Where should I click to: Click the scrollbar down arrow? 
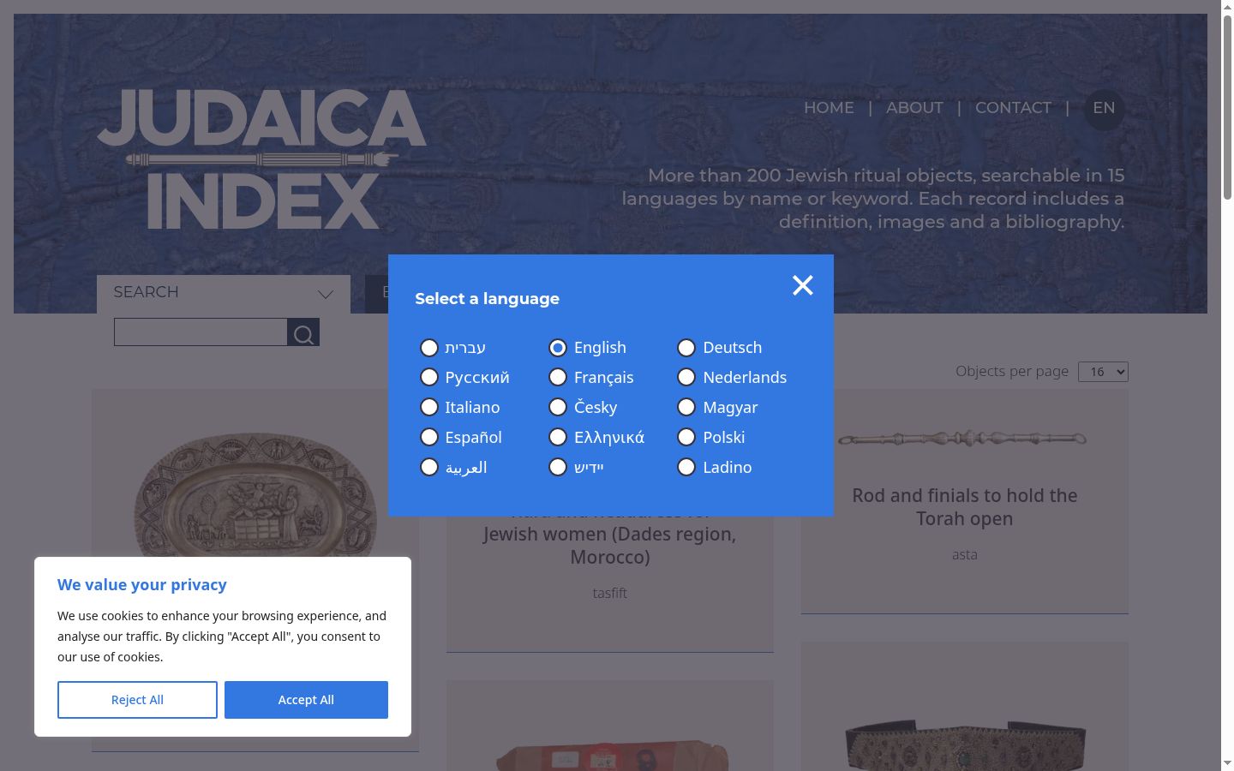[x=1227, y=763]
